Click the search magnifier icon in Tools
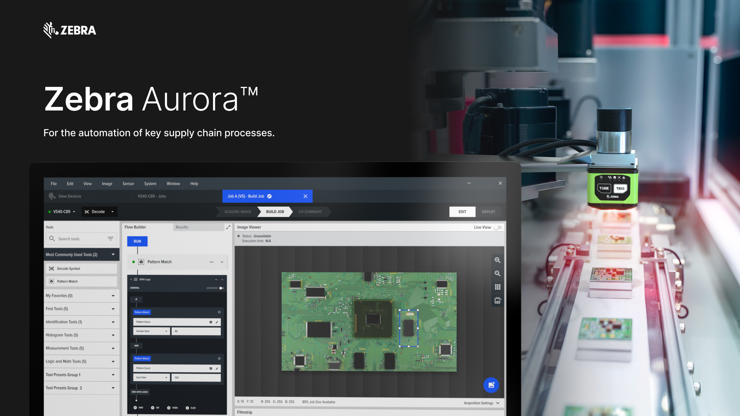Screen dimensions: 740x416 52,239
